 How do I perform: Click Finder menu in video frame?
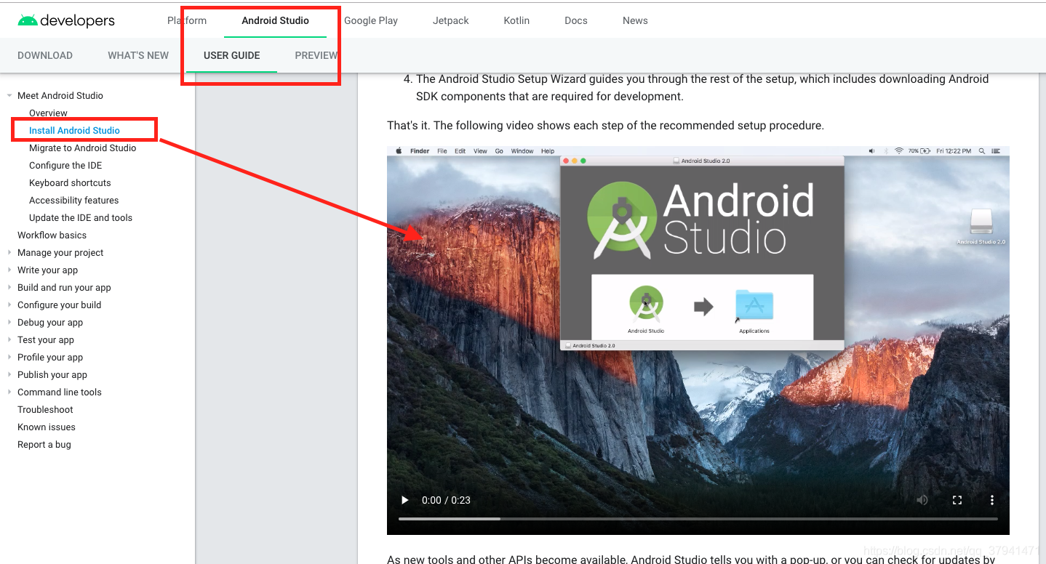[x=420, y=151]
